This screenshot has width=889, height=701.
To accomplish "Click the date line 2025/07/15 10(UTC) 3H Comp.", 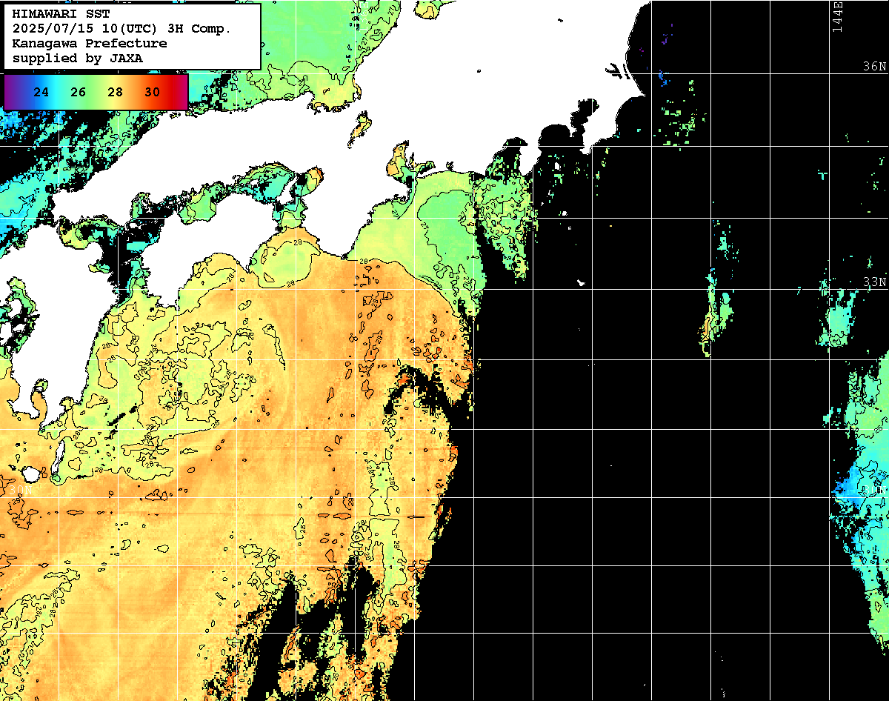I will coord(121,29).
